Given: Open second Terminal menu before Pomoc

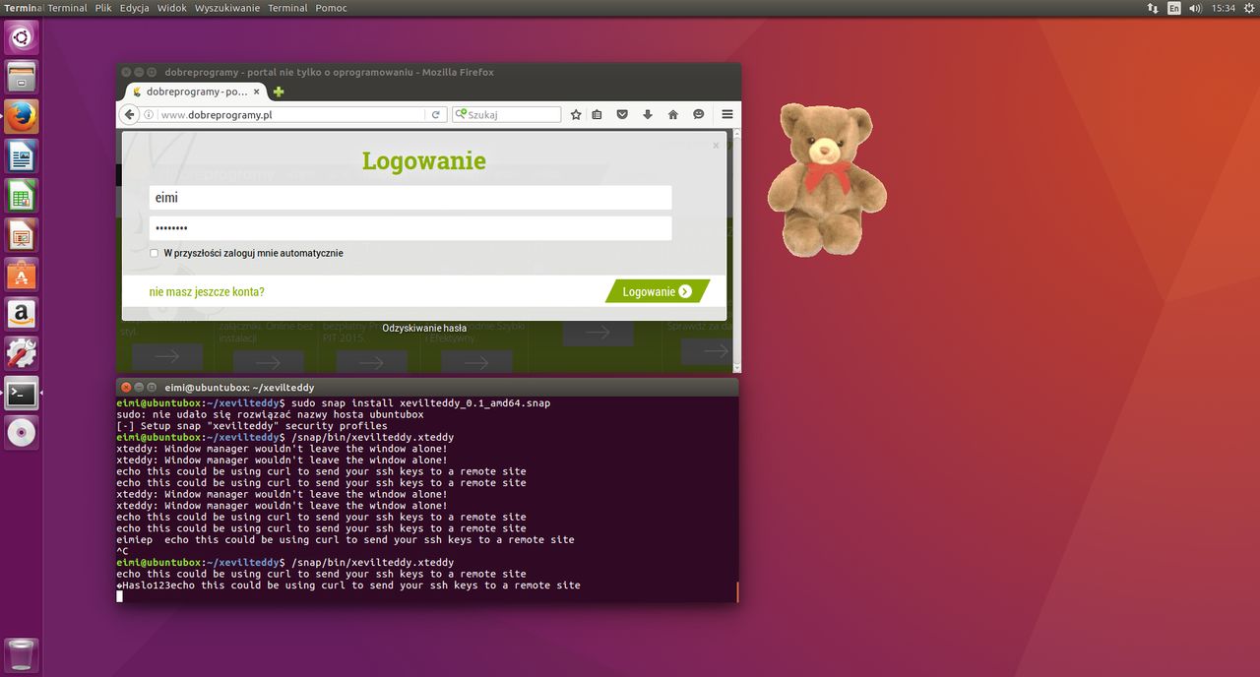Looking at the screenshot, I should [x=287, y=8].
